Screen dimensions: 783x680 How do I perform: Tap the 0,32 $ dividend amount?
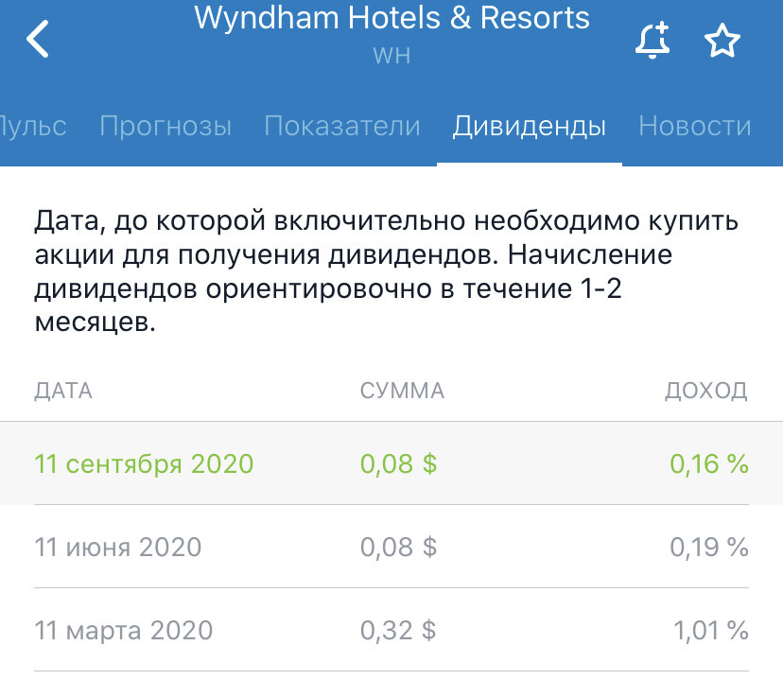click(x=398, y=630)
